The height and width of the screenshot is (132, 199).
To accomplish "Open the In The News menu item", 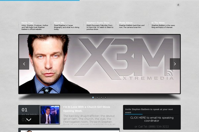I will click(158, 23).
